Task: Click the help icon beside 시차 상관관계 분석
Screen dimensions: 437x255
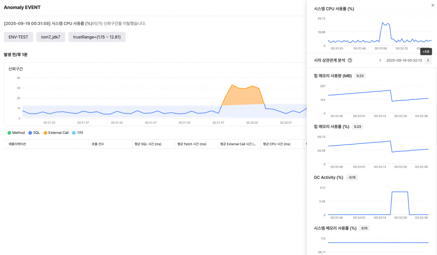Action: point(350,61)
